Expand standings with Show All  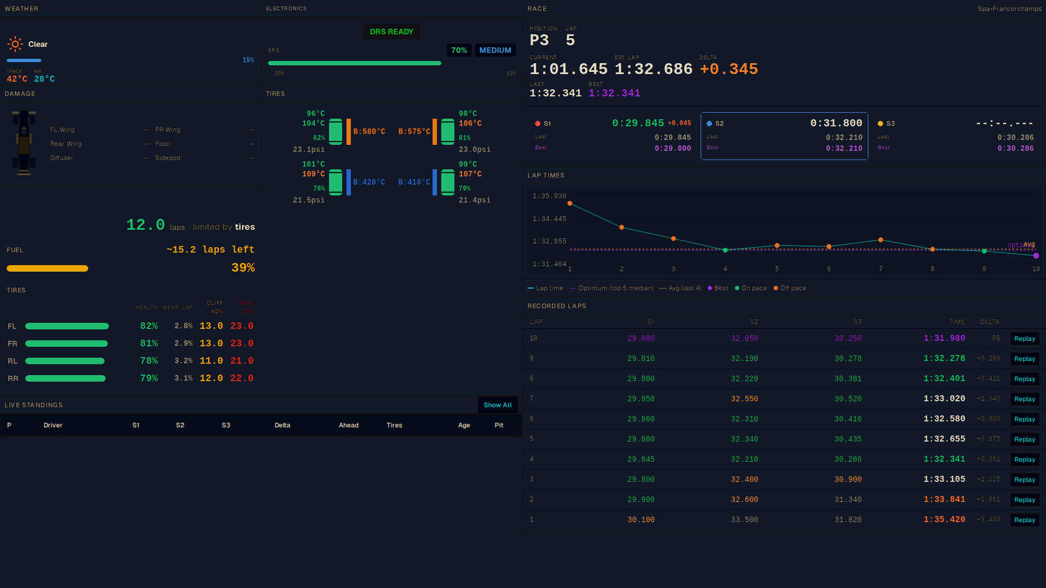[498, 405]
